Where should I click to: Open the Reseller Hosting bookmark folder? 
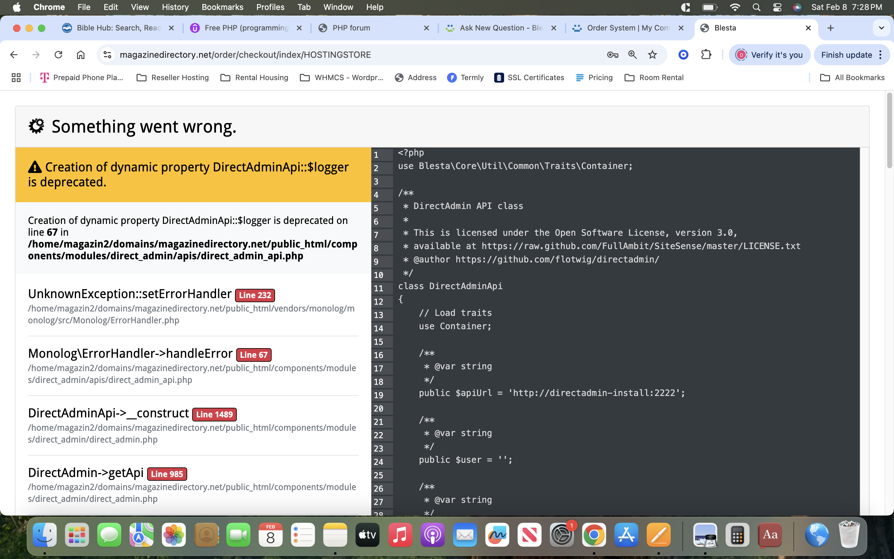[x=173, y=78]
